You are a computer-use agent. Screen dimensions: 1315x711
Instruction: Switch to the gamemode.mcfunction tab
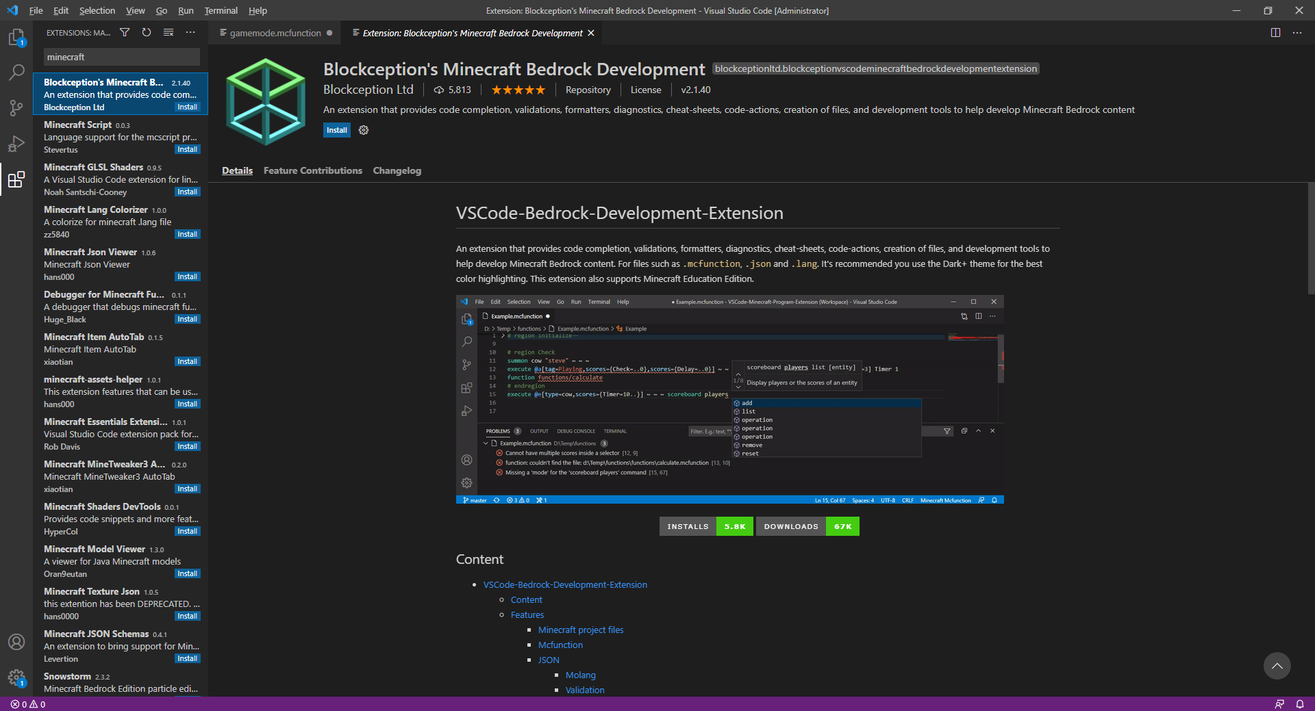pos(275,33)
